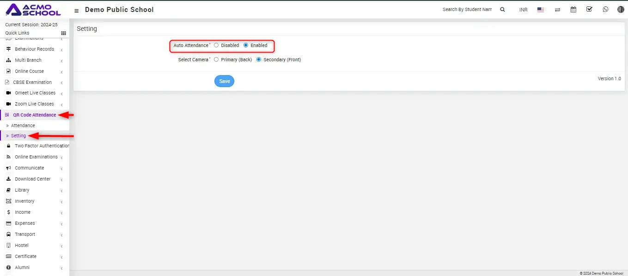Choose Primary (Back) camera option

[x=216, y=60]
